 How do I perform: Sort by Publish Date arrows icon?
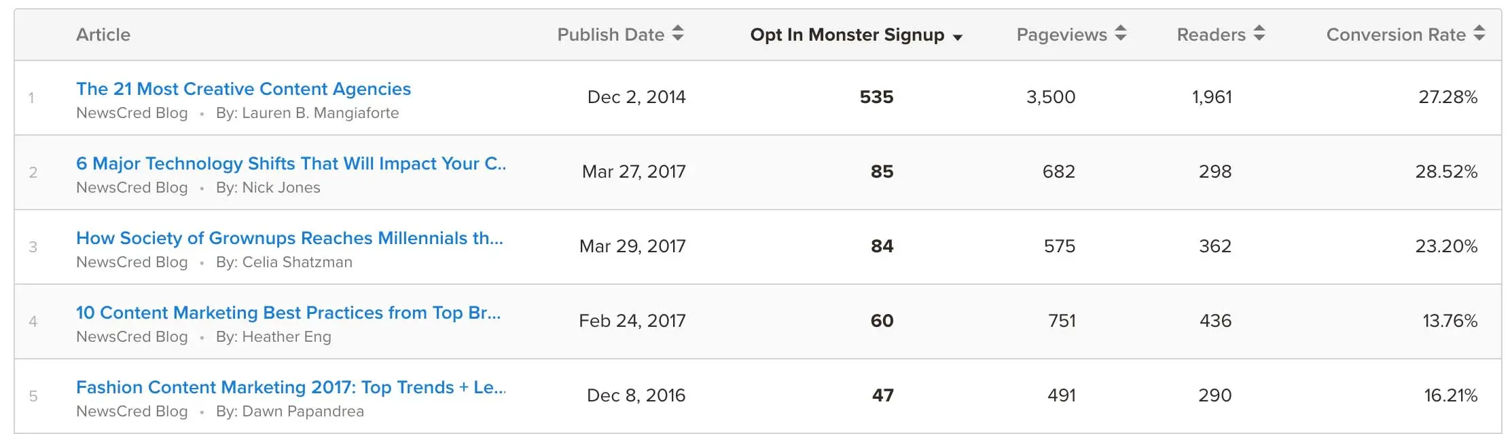coord(677,33)
